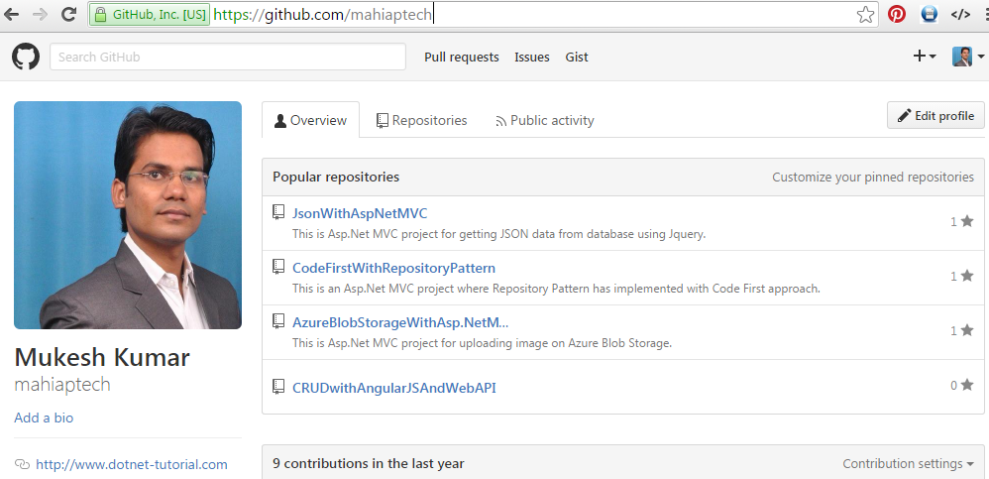Click the Mukesh Kumar profile photo
Viewport: 989px width, 479px height.
128,215
